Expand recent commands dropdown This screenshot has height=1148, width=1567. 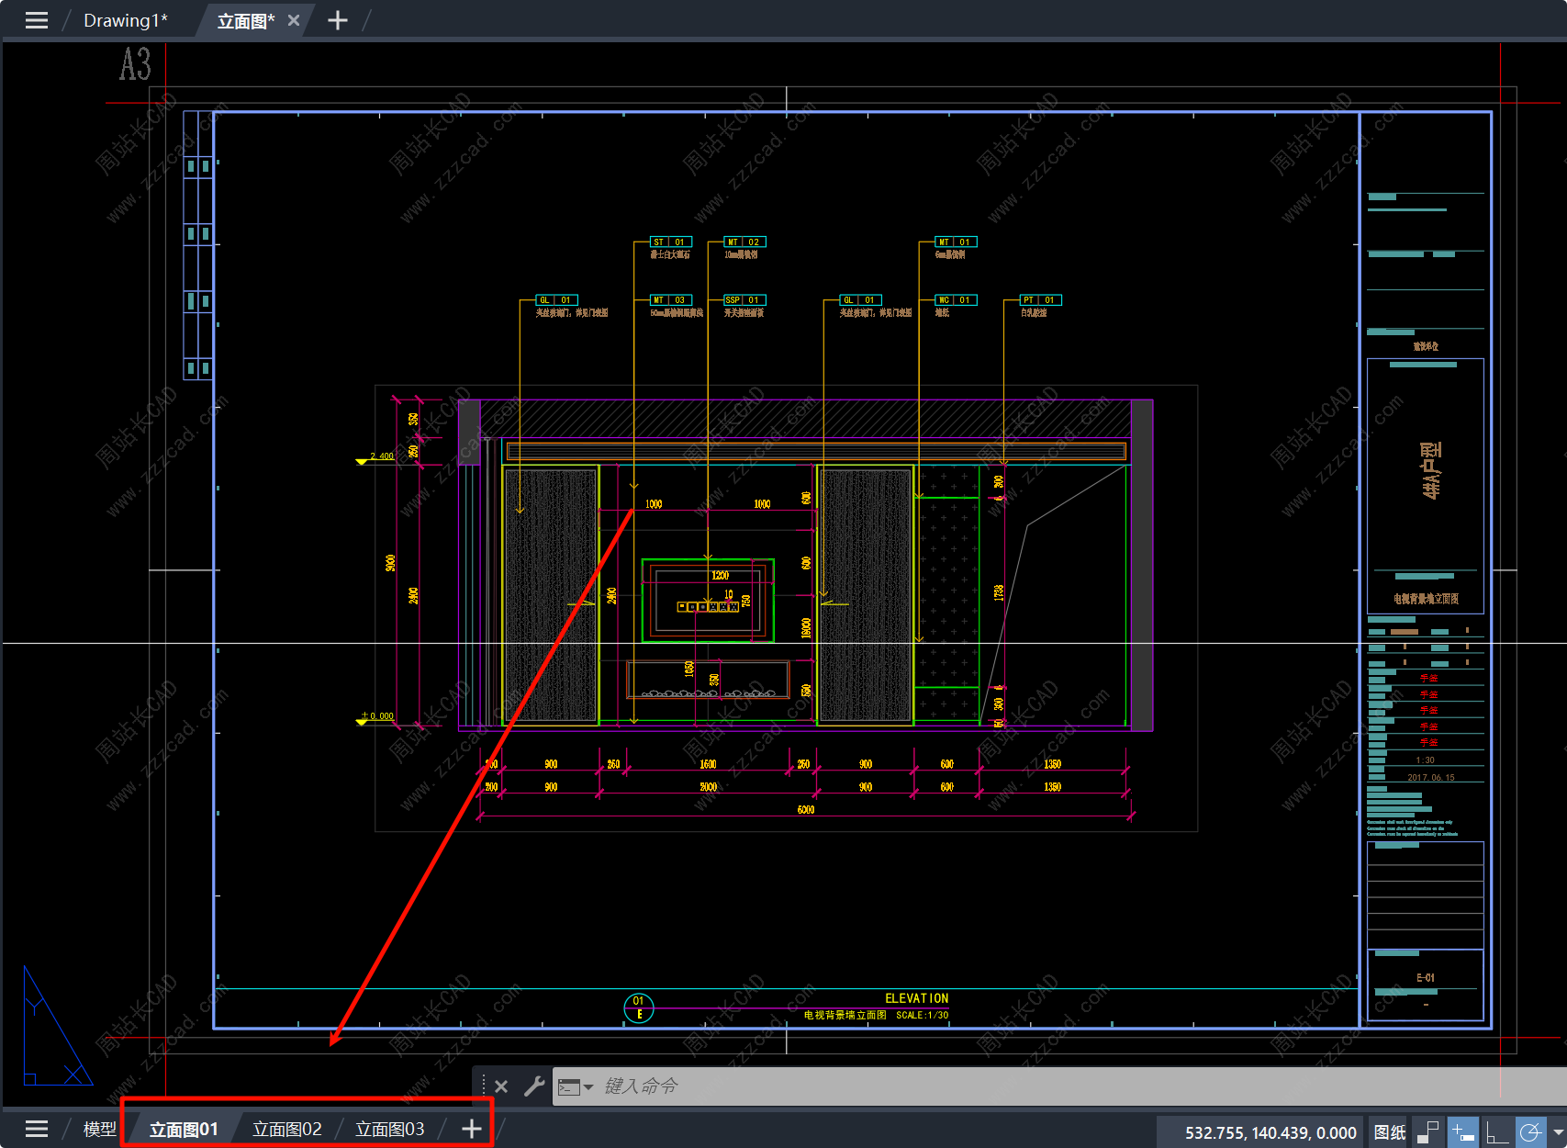coord(576,1086)
